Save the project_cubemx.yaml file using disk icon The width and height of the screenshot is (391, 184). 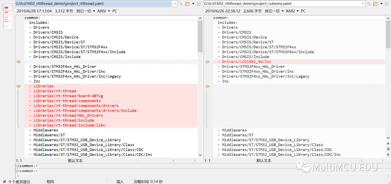(387, 4)
